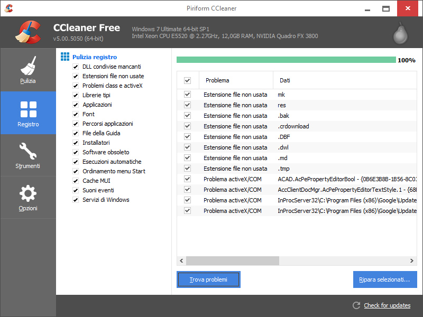
Task: Click the Trova problemi button
Action: 208,279
